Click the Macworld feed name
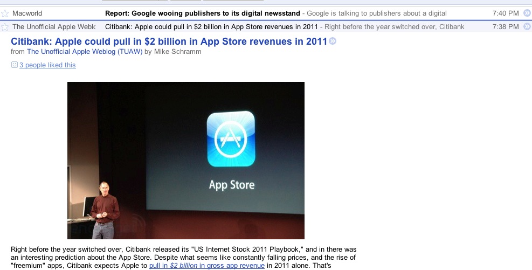The image size is (532, 270). [x=27, y=13]
